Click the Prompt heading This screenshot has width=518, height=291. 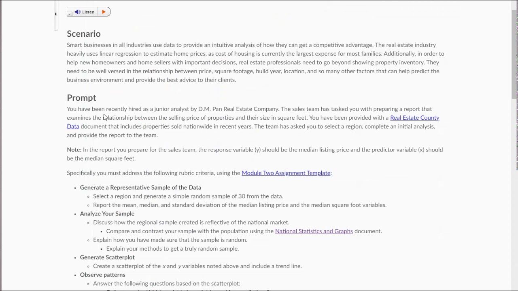[81, 98]
